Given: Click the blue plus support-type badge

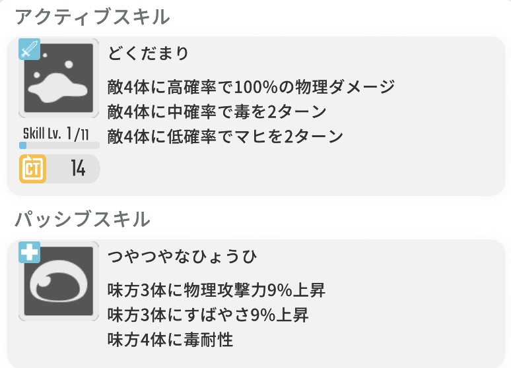Looking at the screenshot, I should 29,252.
